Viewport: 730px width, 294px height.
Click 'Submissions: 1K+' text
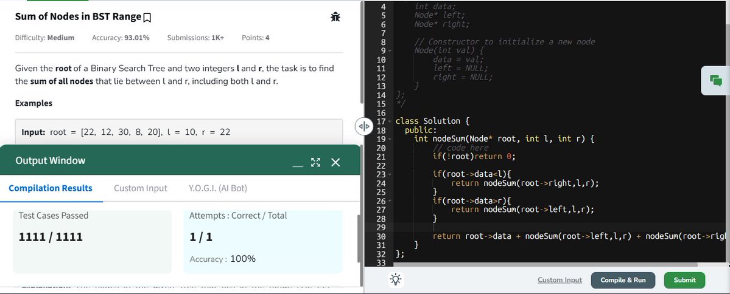point(195,38)
